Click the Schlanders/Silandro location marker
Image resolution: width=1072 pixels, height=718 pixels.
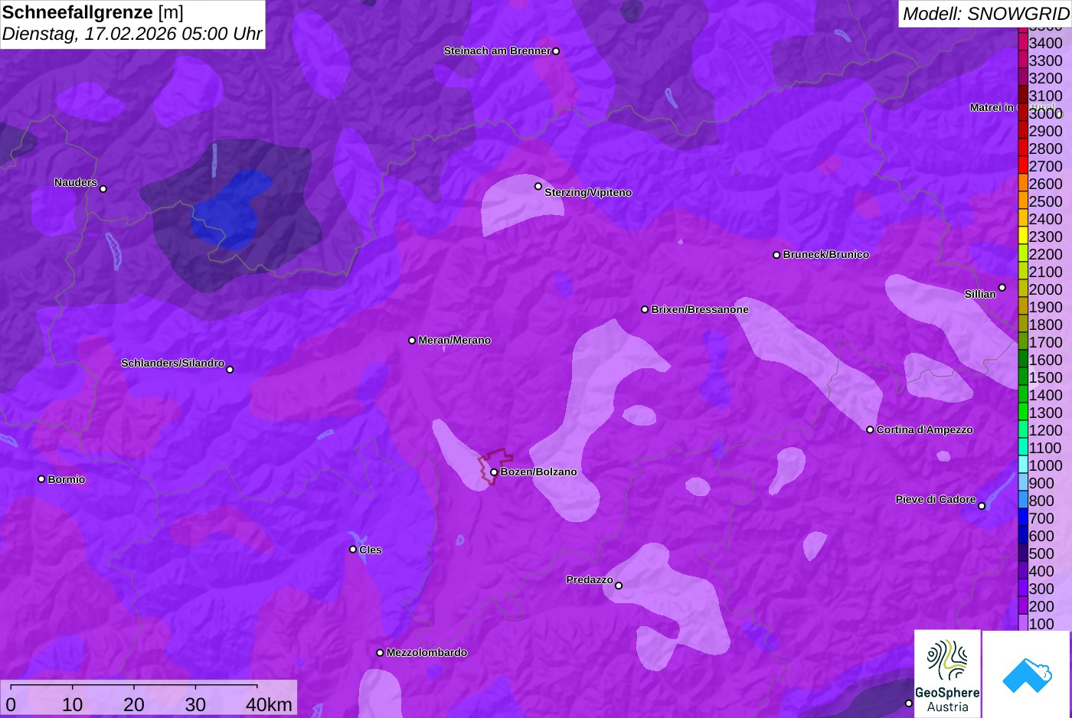click(x=230, y=370)
